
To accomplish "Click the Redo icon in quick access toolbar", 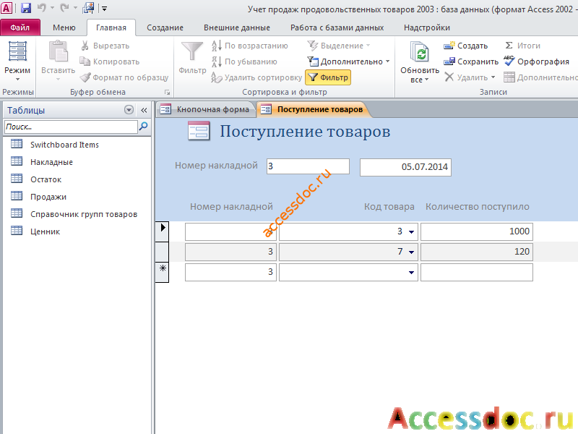I will pos(64,8).
